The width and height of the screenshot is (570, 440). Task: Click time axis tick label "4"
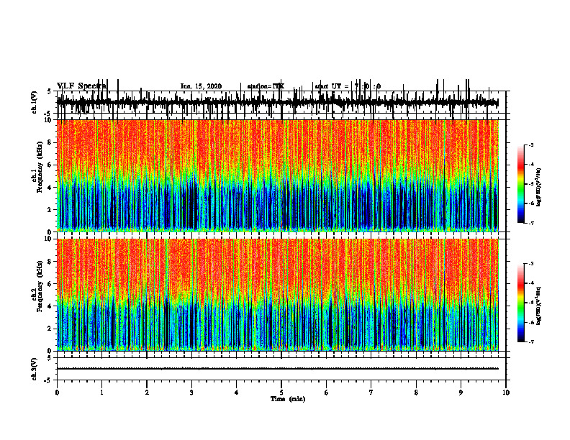[237, 393]
